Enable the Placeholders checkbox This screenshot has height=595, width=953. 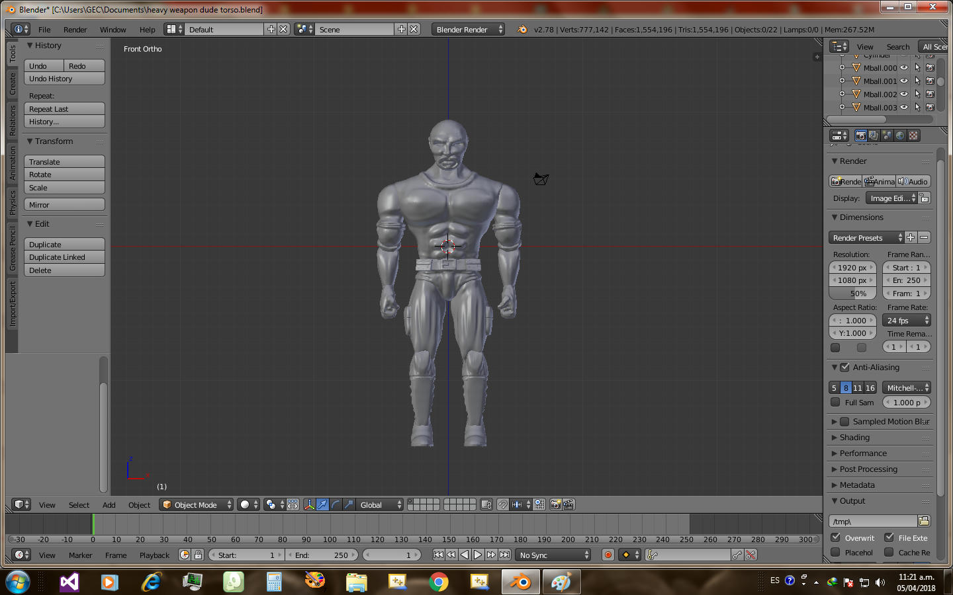pyautogui.click(x=835, y=552)
